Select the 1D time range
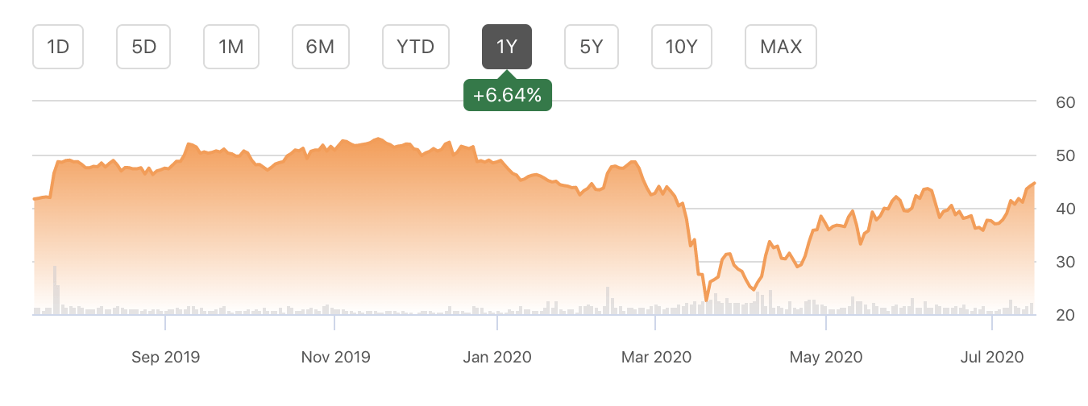1088x406 pixels. point(58,47)
